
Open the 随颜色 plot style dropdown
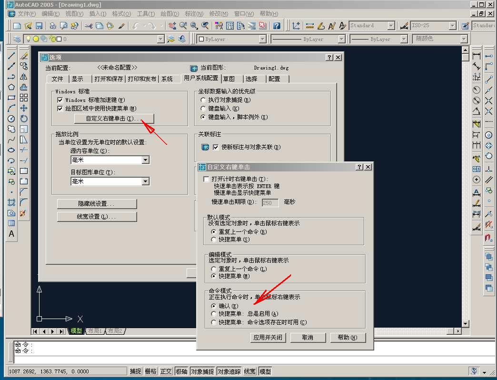464,39
